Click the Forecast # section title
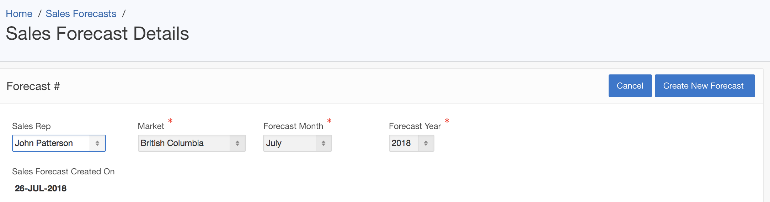Viewport: 770px width, 202px height. click(x=33, y=86)
